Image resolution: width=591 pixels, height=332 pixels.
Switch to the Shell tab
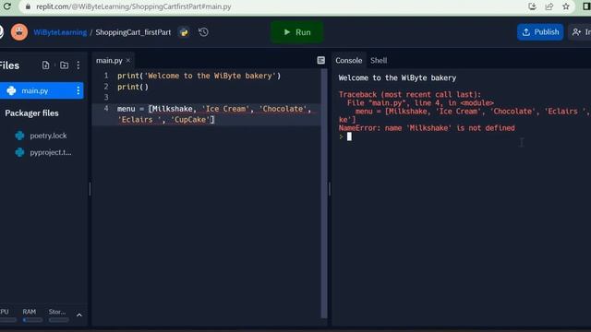[379, 61]
